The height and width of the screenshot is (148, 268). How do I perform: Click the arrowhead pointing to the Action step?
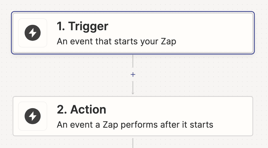coord(133,93)
